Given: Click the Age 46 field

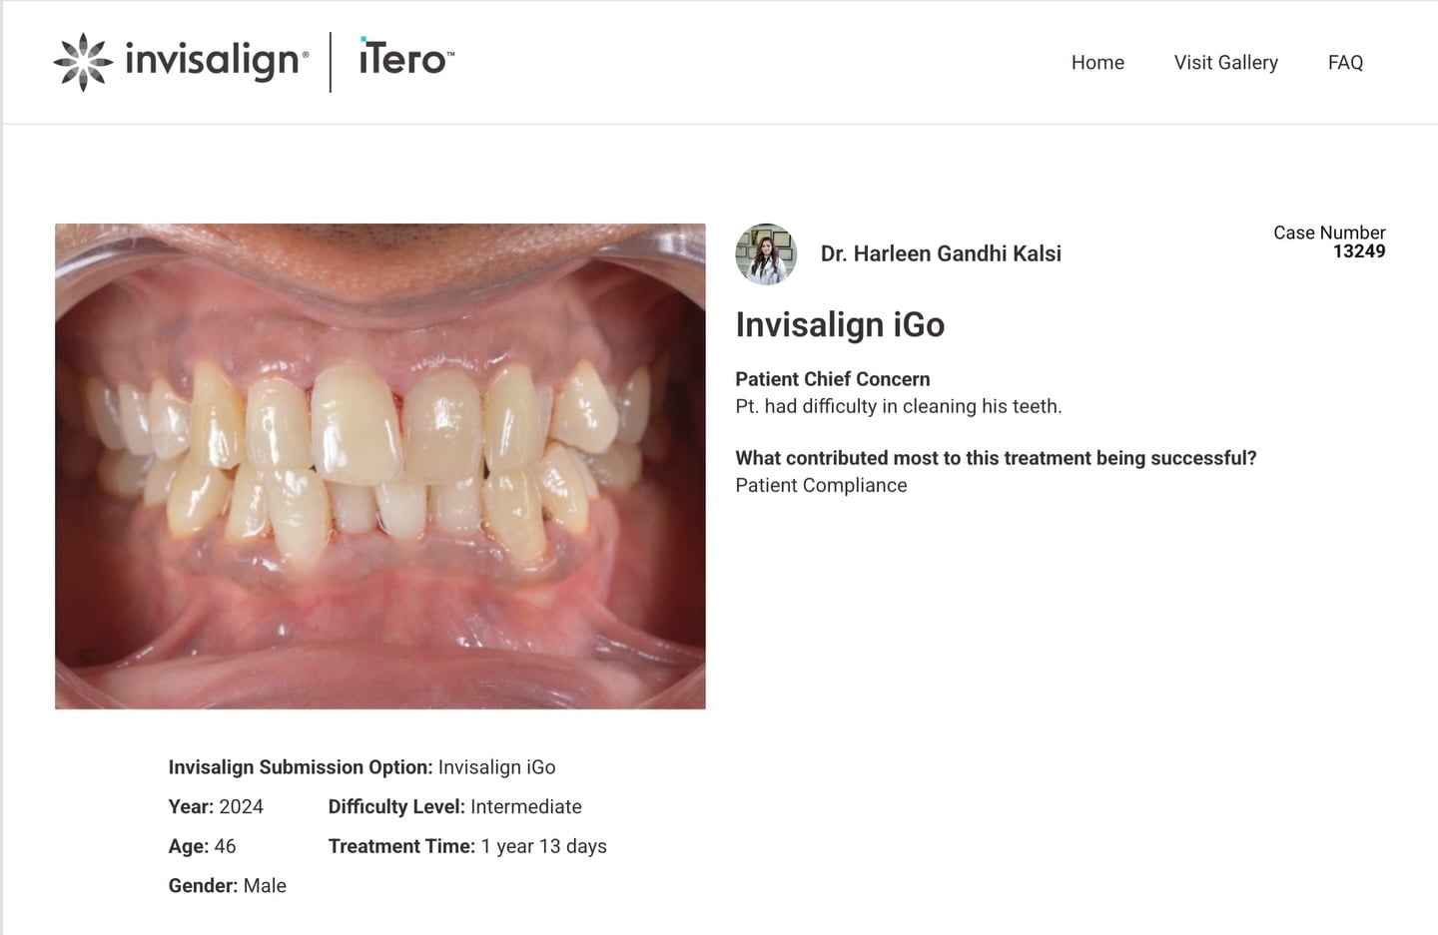Looking at the screenshot, I should pos(202,846).
